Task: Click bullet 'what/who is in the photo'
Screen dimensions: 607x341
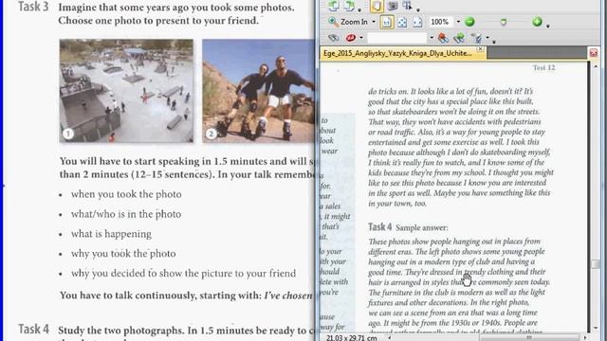Action: [x=126, y=214]
